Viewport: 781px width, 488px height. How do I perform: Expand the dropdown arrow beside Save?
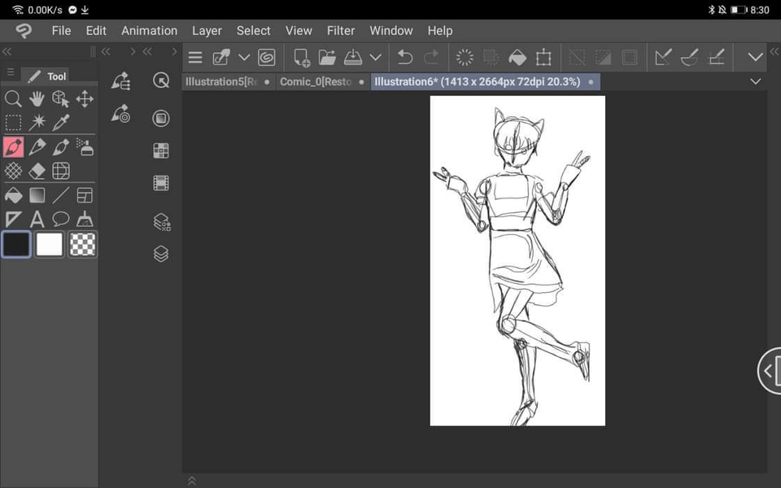point(376,58)
